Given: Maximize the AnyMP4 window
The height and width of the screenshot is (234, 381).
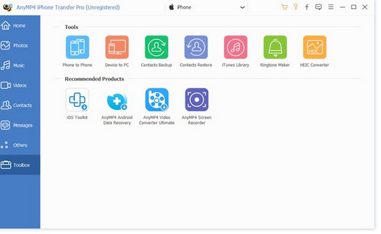Looking at the screenshot, I should tap(354, 7).
